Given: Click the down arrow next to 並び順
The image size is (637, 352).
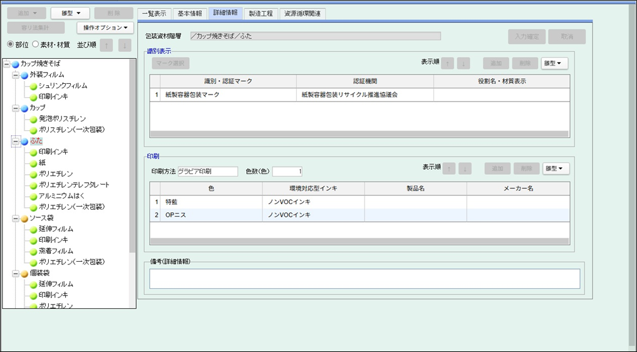Looking at the screenshot, I should [x=125, y=45].
